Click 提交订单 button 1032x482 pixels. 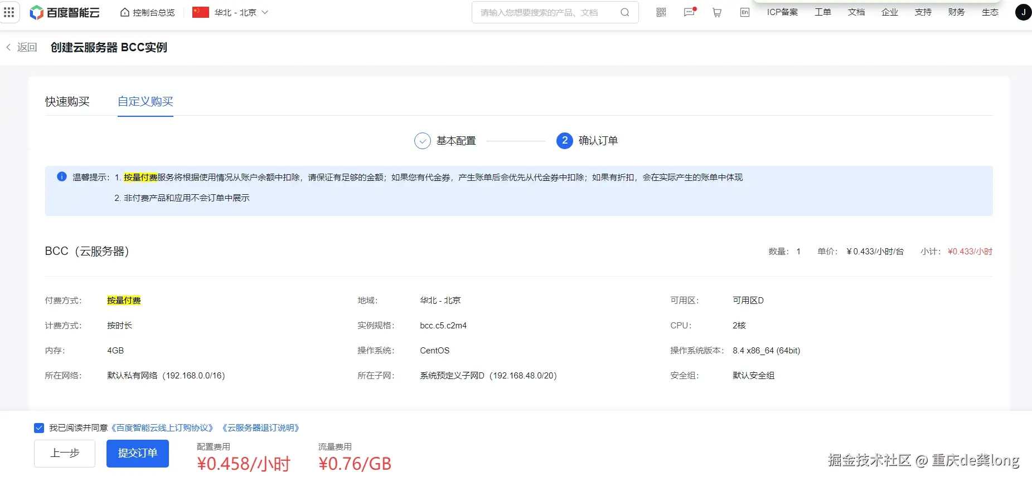138,454
